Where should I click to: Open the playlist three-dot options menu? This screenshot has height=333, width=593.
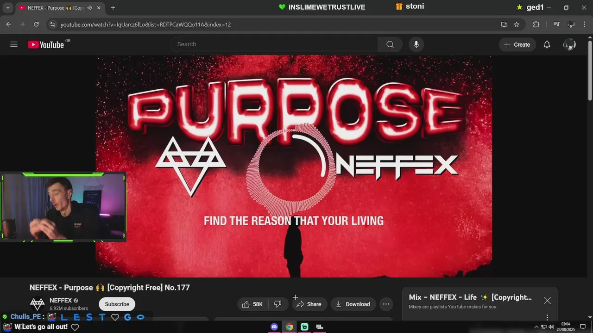click(547, 317)
